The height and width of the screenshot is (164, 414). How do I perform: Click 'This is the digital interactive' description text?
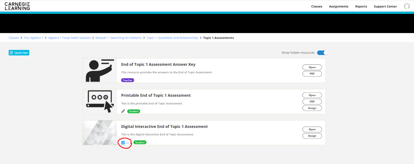pyautogui.click(x=157, y=135)
